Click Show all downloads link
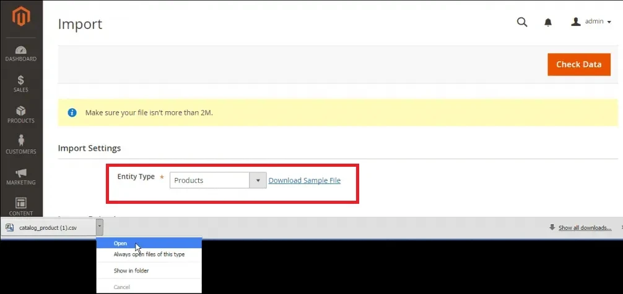Screen dimensions: 623x294 click(x=585, y=228)
